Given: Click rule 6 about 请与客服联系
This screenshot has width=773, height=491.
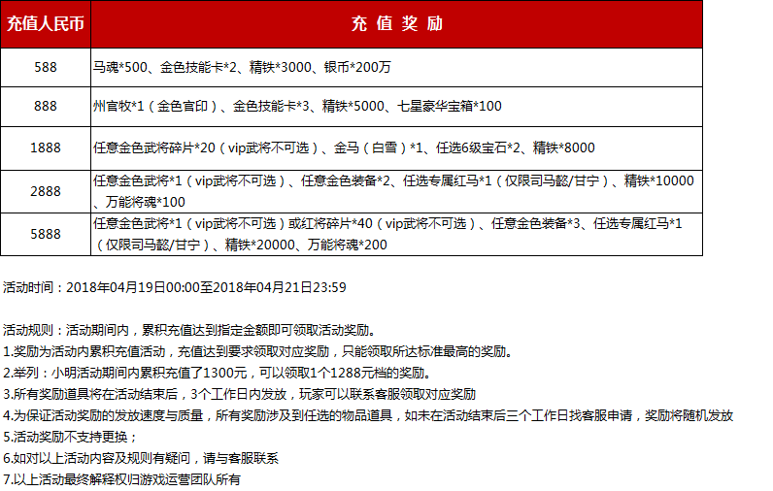Looking at the screenshot, I should tap(141, 459).
